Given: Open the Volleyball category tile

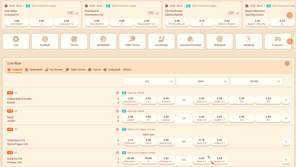Looking at the screenshot, I should [x=220, y=41].
